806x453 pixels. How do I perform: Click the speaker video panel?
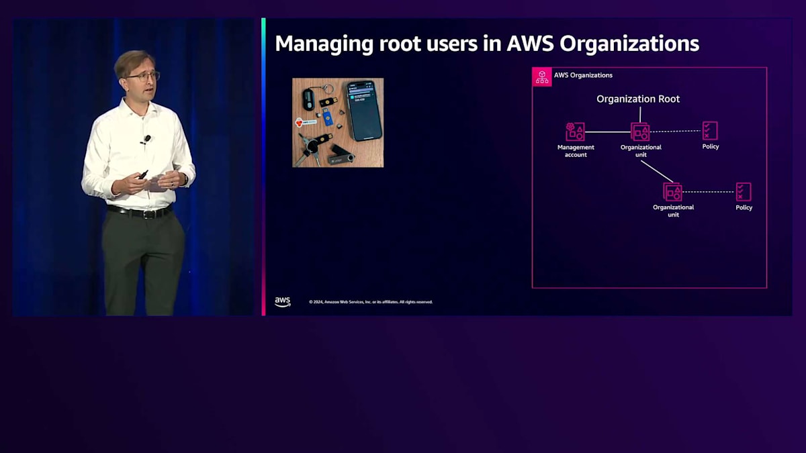(x=134, y=166)
